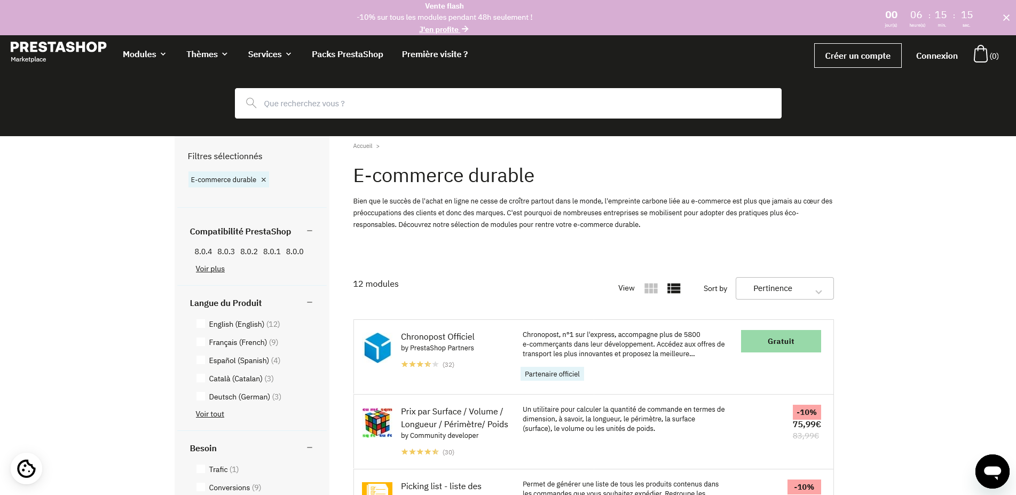Click the Picking list module thumbnail
1016x495 pixels.
377,489
